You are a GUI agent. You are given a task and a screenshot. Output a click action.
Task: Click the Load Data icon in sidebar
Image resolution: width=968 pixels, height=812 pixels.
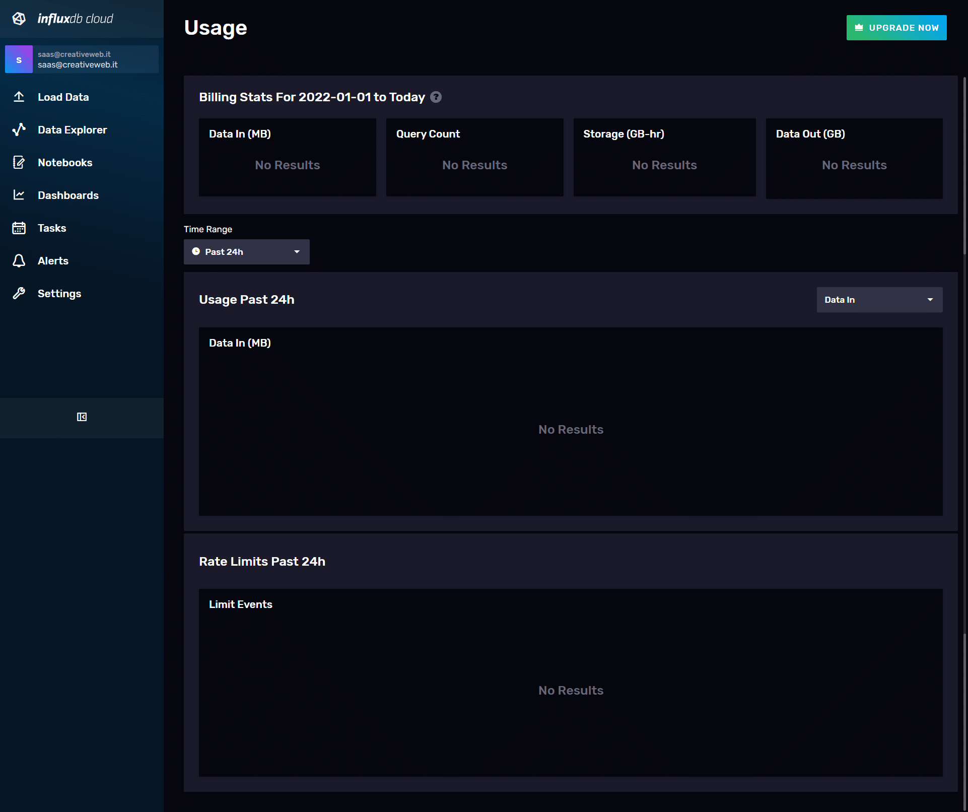19,97
